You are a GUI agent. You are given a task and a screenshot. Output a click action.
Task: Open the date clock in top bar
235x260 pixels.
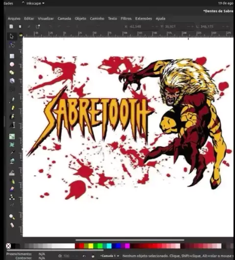click(225, 3)
